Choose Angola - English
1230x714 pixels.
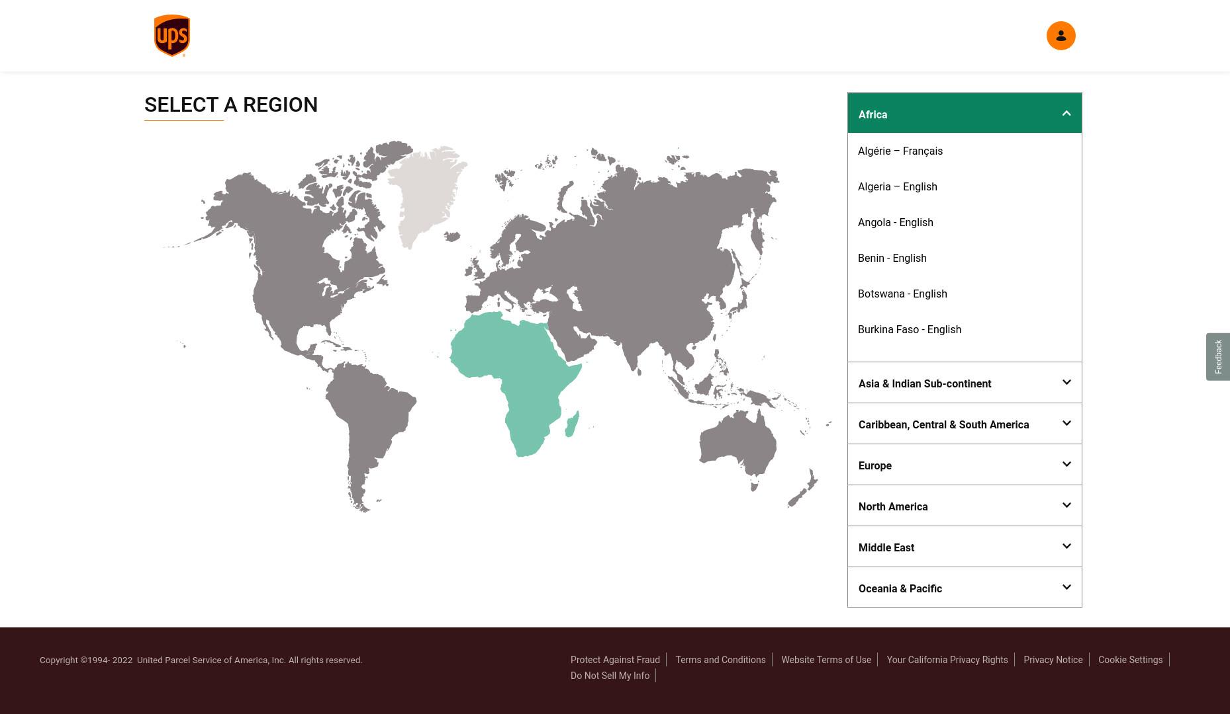[895, 222]
